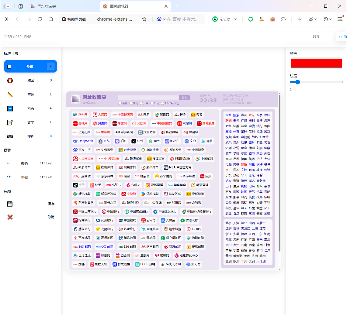Image resolution: width=347 pixels, height=316 pixels.
Task: Click the green bug extension icon
Action: pos(251,19)
